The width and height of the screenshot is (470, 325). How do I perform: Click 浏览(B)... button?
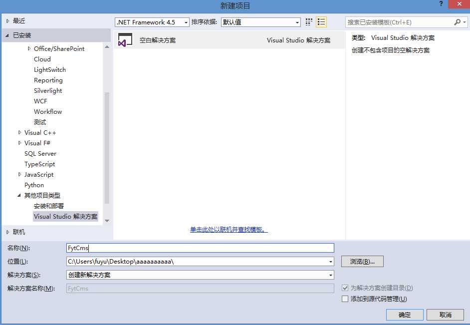tap(362, 262)
